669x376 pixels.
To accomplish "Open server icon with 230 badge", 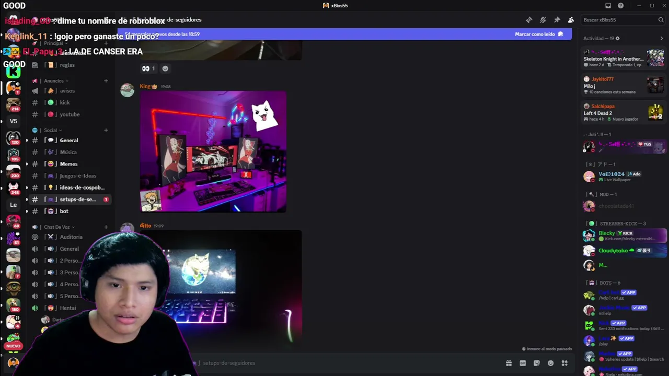I will click(13, 171).
